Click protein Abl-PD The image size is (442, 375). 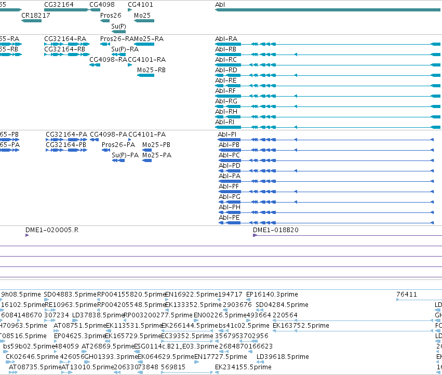(x=326, y=171)
